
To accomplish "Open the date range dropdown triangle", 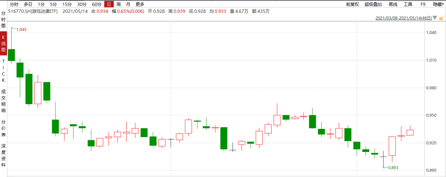I will 434,18.
